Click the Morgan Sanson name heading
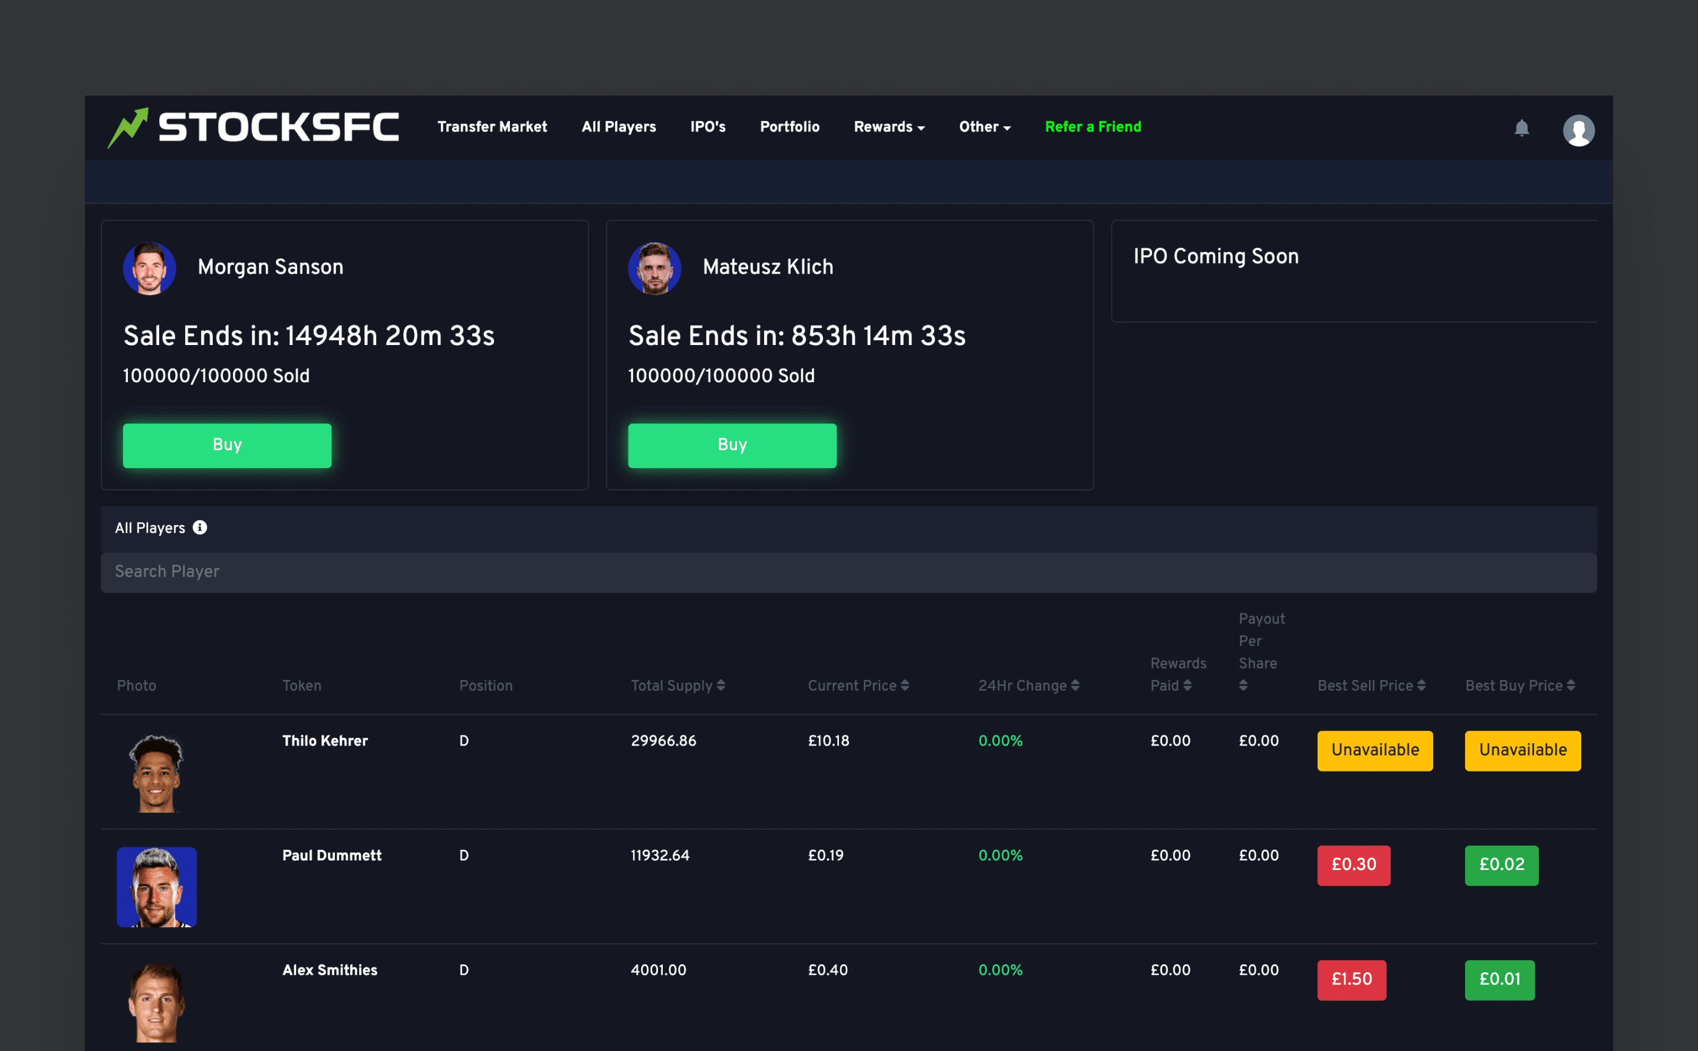Screen dimensions: 1698x1051 click(x=270, y=267)
